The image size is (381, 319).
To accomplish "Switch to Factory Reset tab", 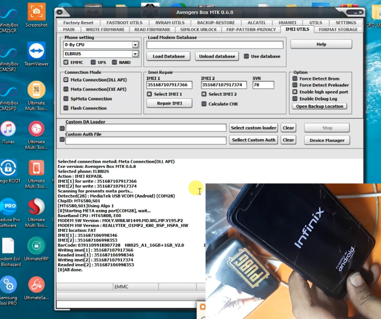I will pos(78,23).
